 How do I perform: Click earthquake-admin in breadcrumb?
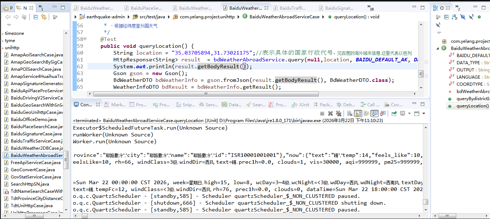[x=103, y=17]
